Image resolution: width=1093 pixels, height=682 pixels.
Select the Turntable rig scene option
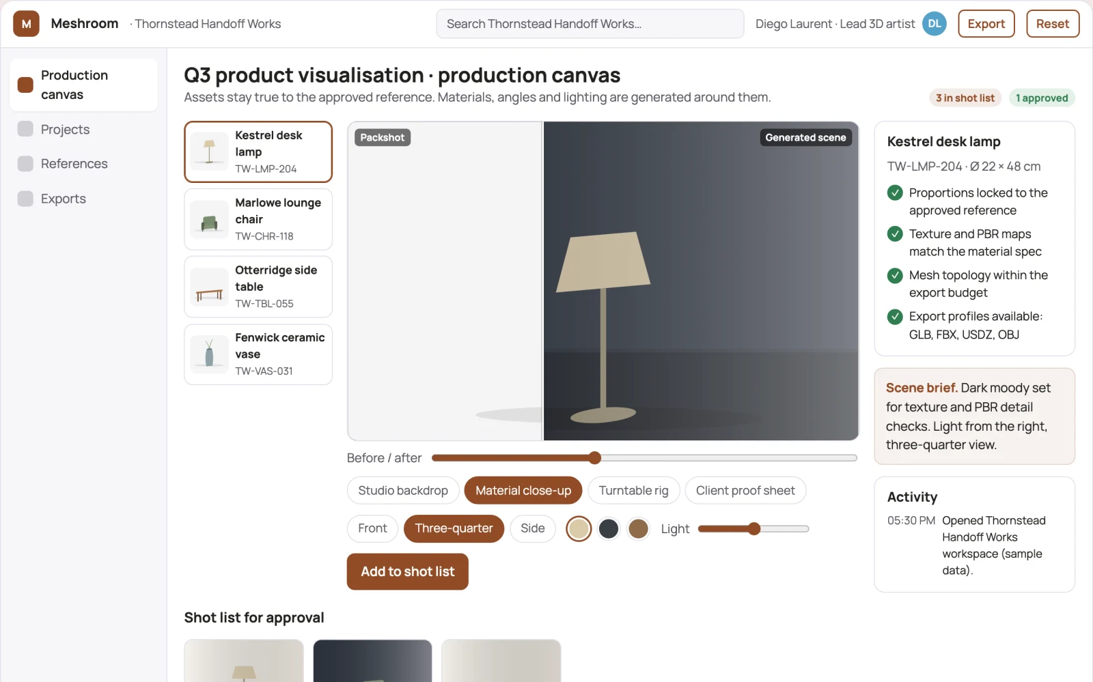[633, 490]
